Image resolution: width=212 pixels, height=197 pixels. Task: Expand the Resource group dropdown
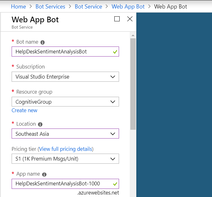[65, 102]
